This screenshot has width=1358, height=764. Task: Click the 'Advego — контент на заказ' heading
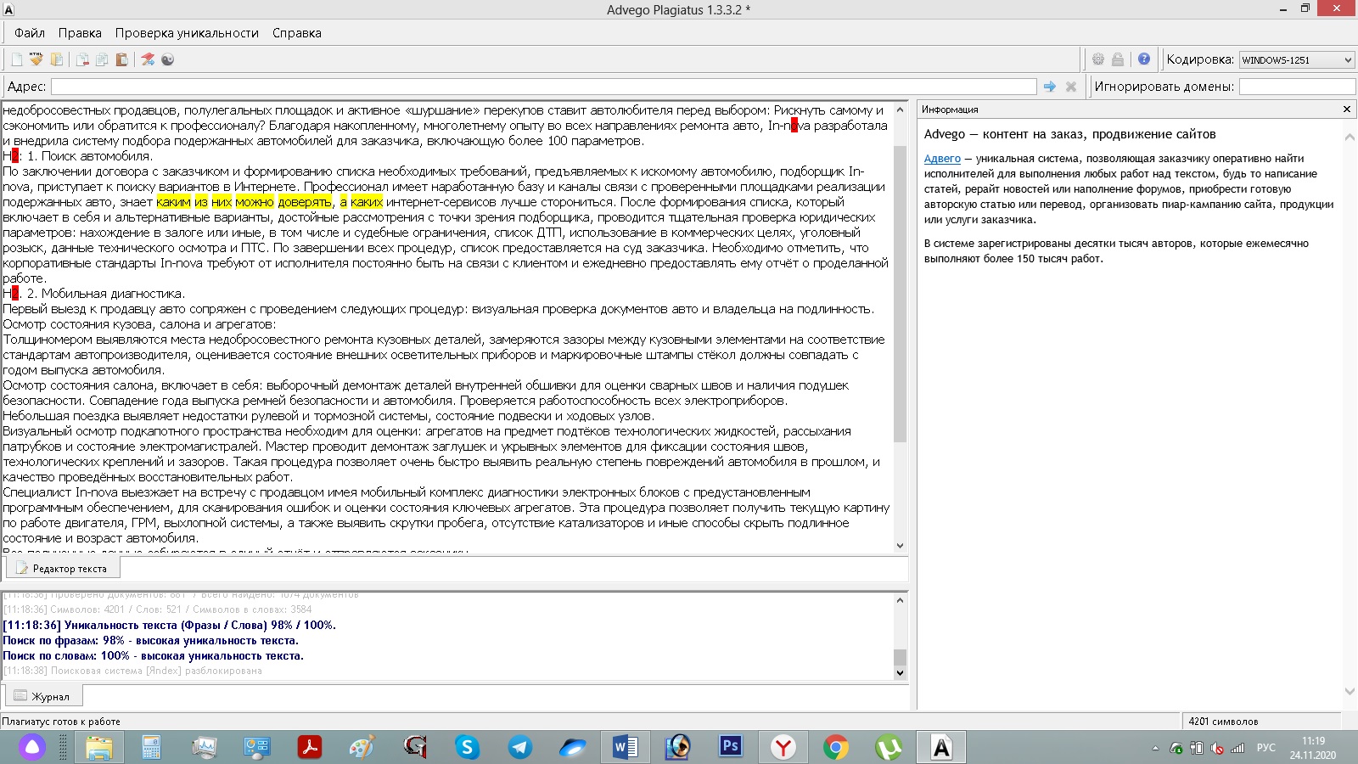tap(1069, 134)
